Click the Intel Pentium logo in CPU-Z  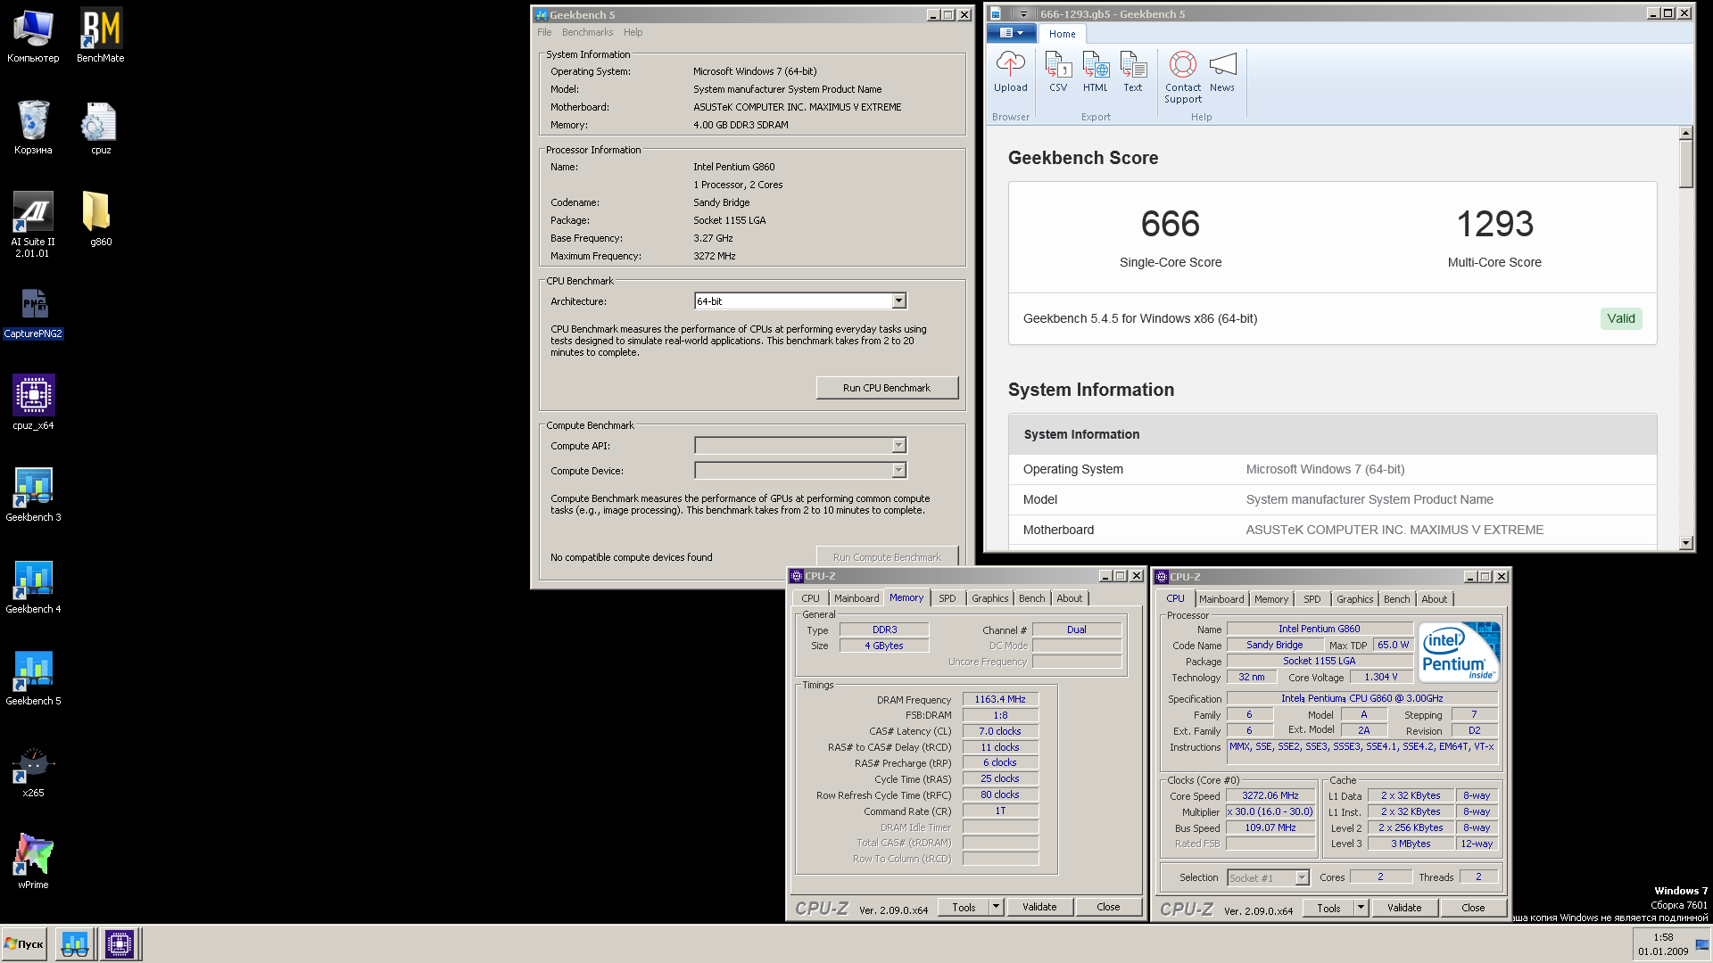pyautogui.click(x=1460, y=653)
